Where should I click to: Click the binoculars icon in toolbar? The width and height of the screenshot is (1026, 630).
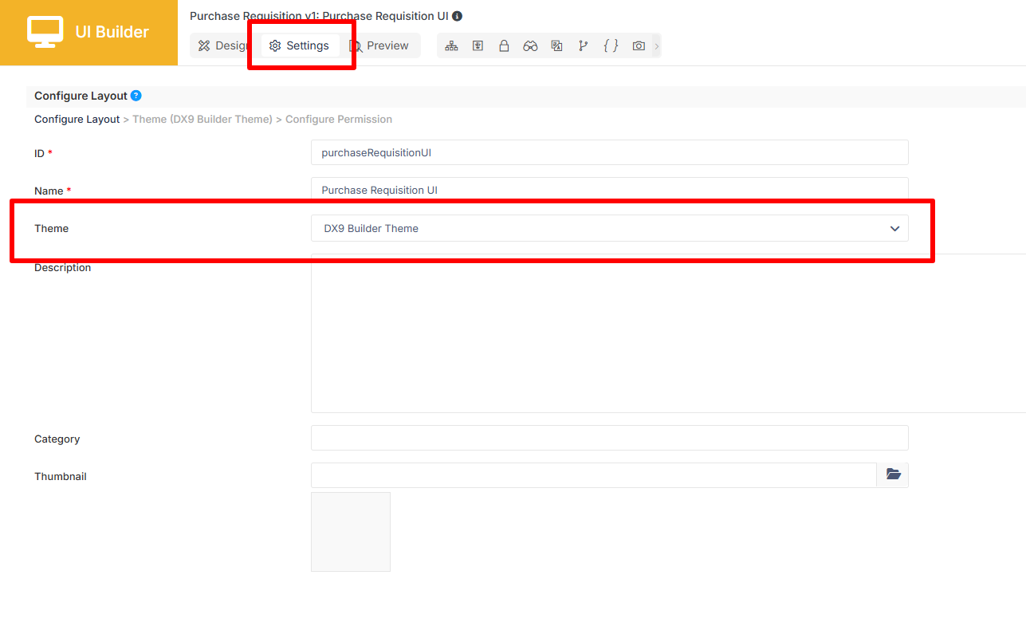(530, 45)
